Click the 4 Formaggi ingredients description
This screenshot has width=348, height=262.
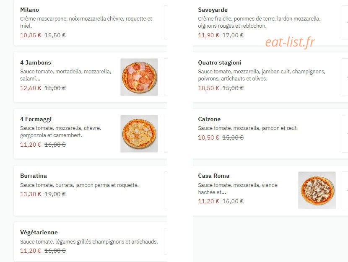click(61, 132)
